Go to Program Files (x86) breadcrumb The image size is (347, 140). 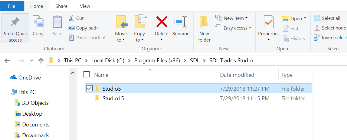(x=157, y=60)
